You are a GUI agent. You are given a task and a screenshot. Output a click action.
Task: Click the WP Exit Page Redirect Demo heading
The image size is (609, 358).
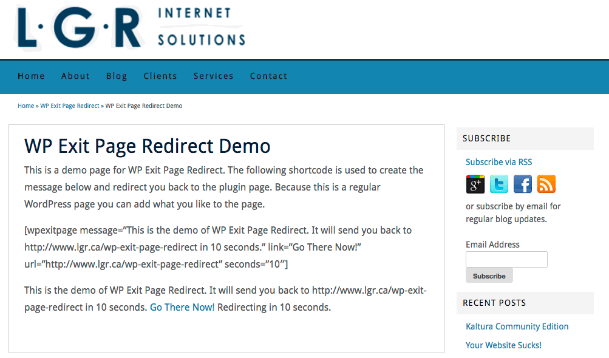click(147, 146)
